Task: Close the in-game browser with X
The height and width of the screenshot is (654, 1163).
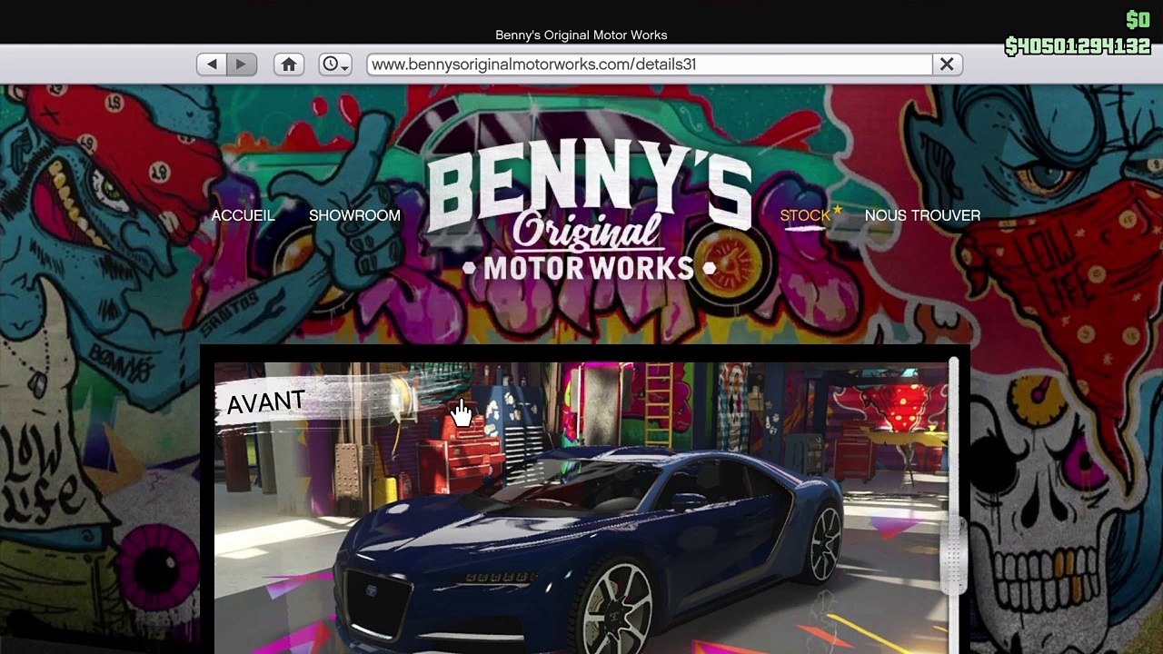Action: click(x=947, y=64)
